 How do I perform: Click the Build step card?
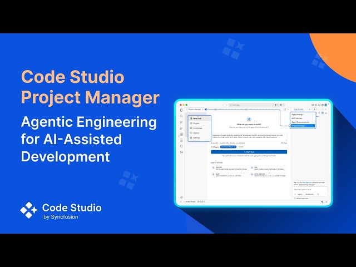(229, 175)
